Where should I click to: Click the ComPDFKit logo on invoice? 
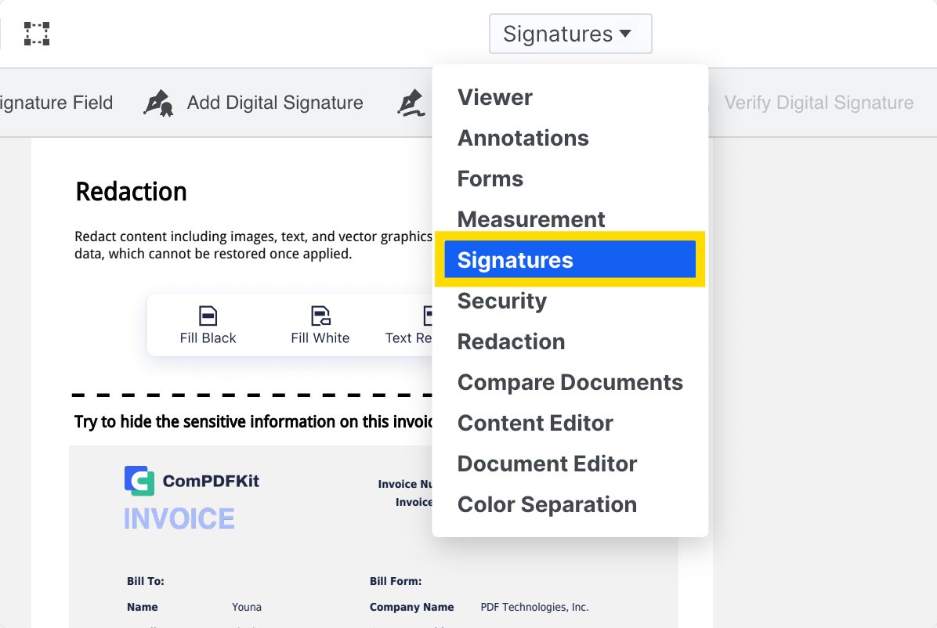pos(139,481)
